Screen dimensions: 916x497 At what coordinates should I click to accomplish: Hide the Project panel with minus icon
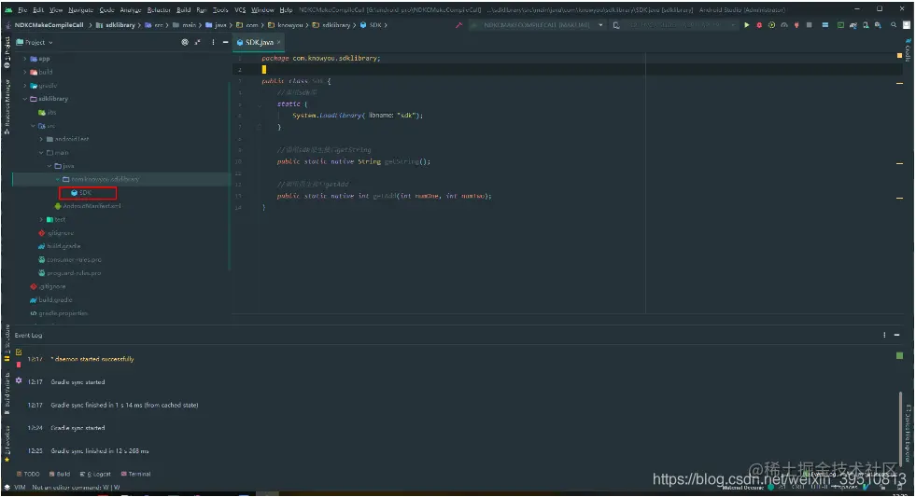(225, 42)
